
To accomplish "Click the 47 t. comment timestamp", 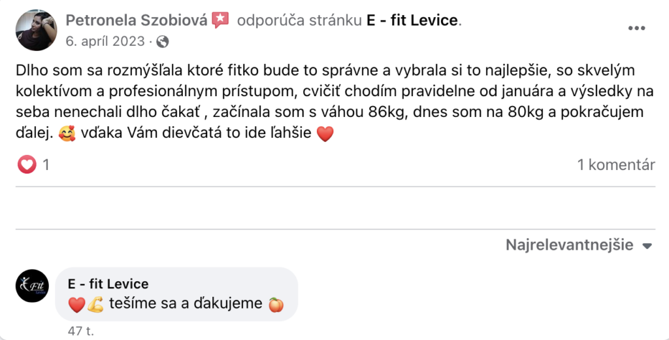I will coord(81,331).
